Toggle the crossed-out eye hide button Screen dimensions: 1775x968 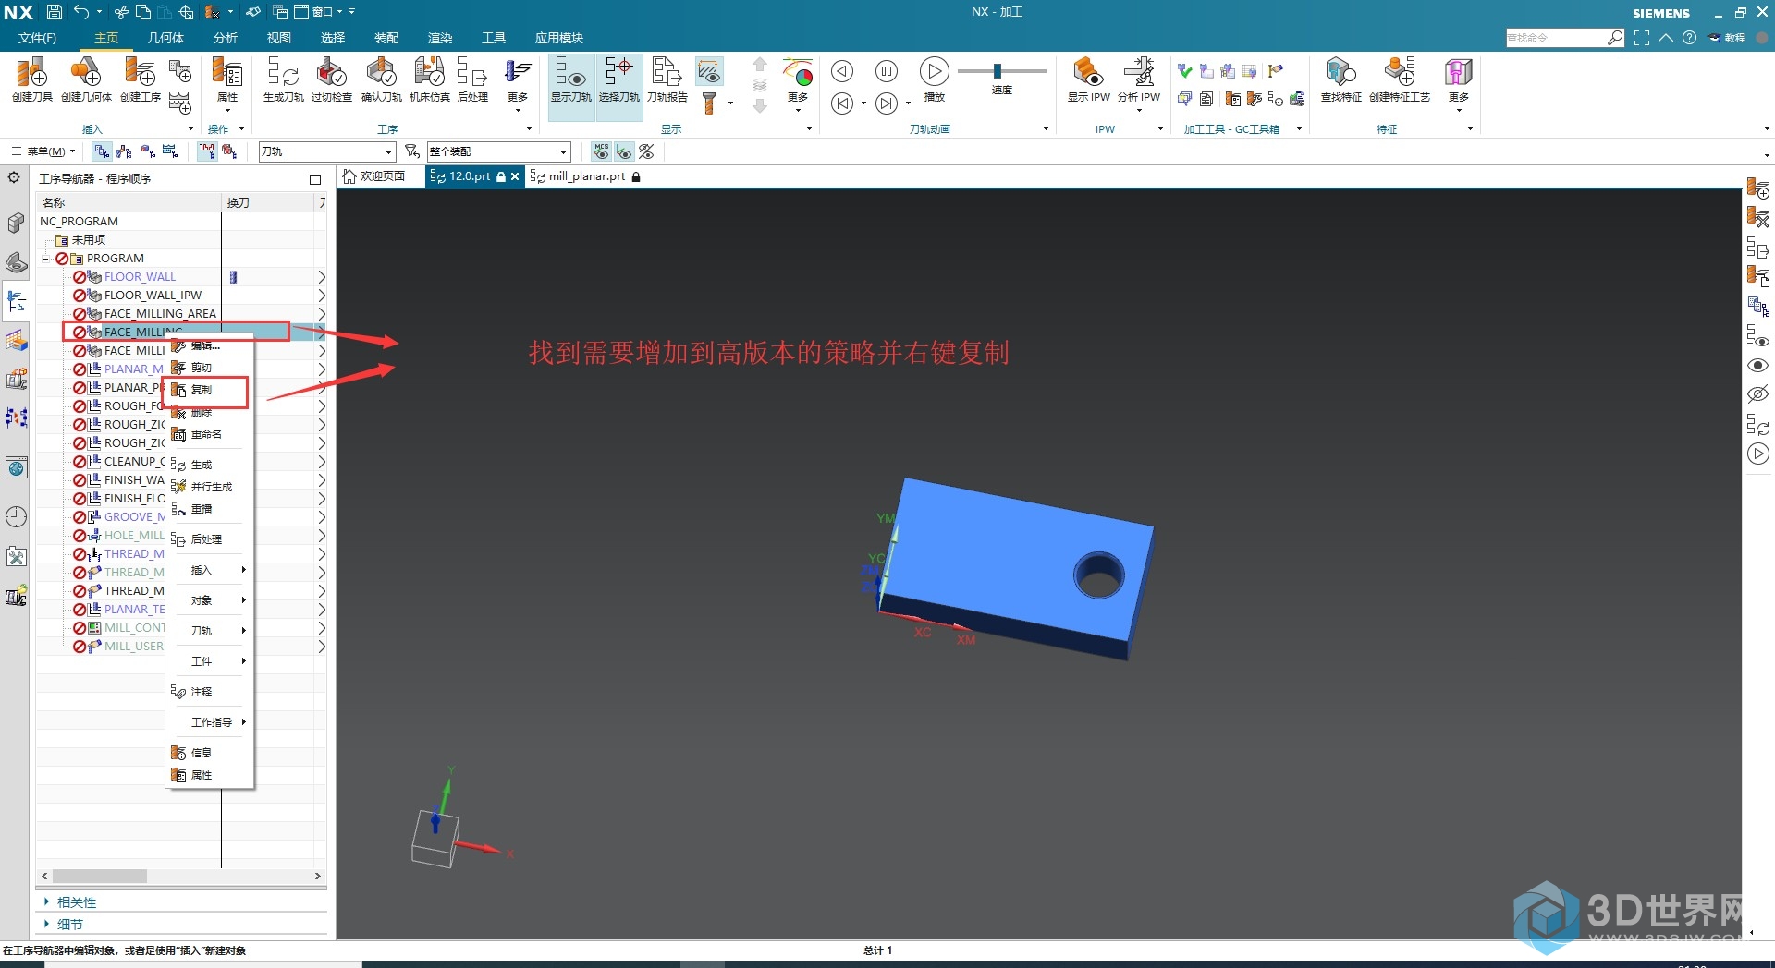tap(646, 151)
